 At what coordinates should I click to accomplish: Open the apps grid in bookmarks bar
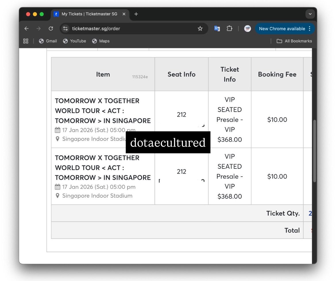26,41
